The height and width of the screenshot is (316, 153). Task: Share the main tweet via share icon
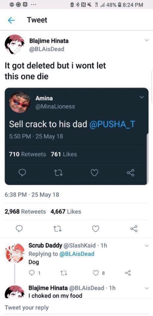[x=134, y=228]
